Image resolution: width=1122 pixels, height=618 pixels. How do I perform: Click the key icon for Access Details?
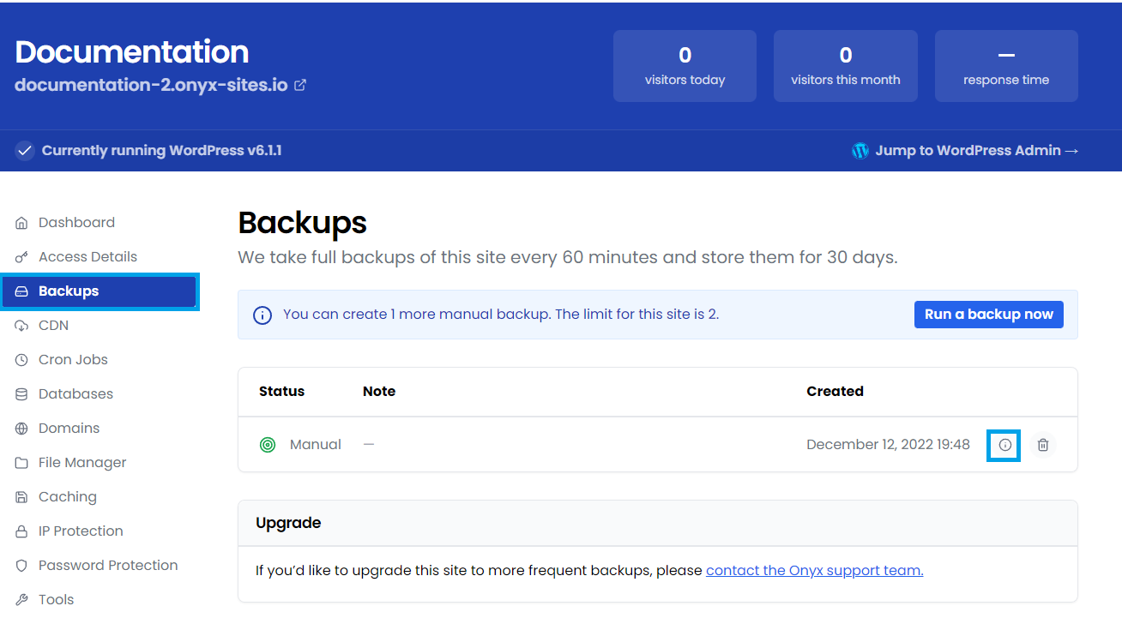click(21, 257)
